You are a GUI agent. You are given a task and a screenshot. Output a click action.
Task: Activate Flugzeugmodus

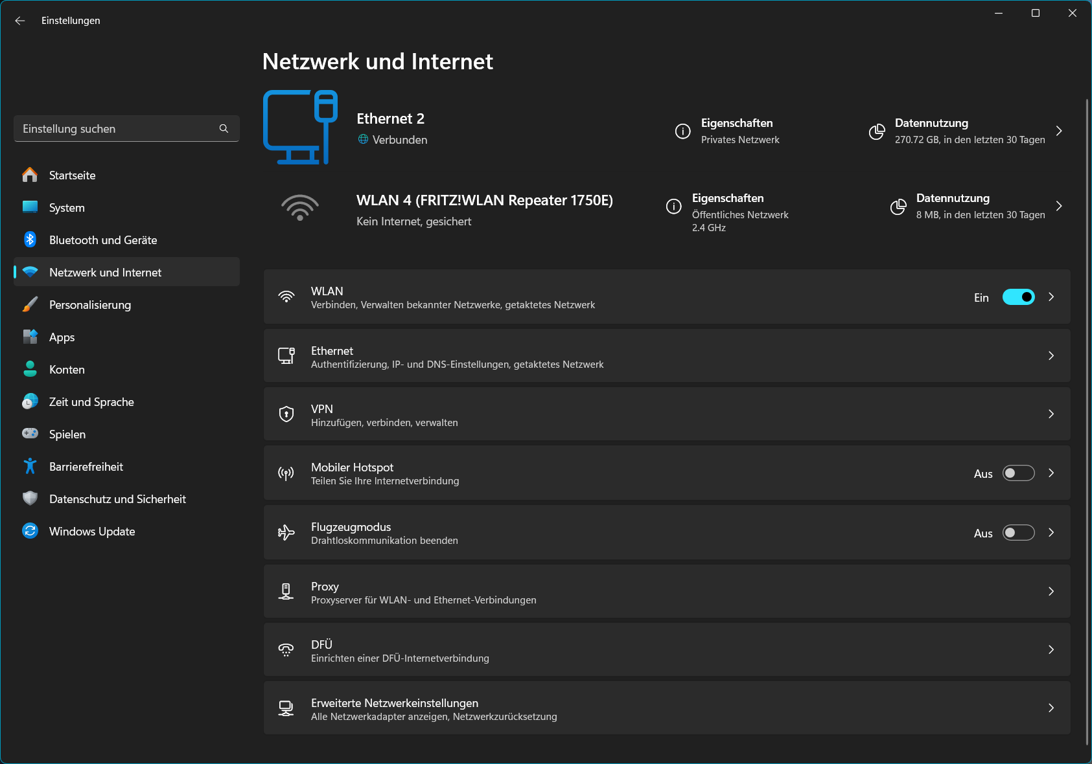pyautogui.click(x=1018, y=533)
